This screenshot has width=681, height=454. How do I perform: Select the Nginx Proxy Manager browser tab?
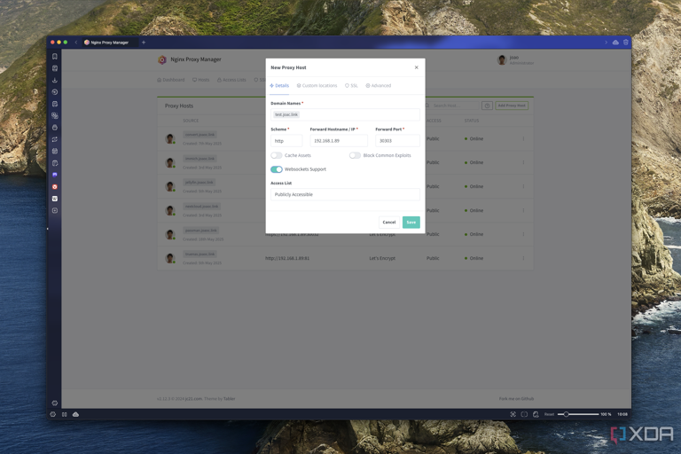pyautogui.click(x=109, y=43)
